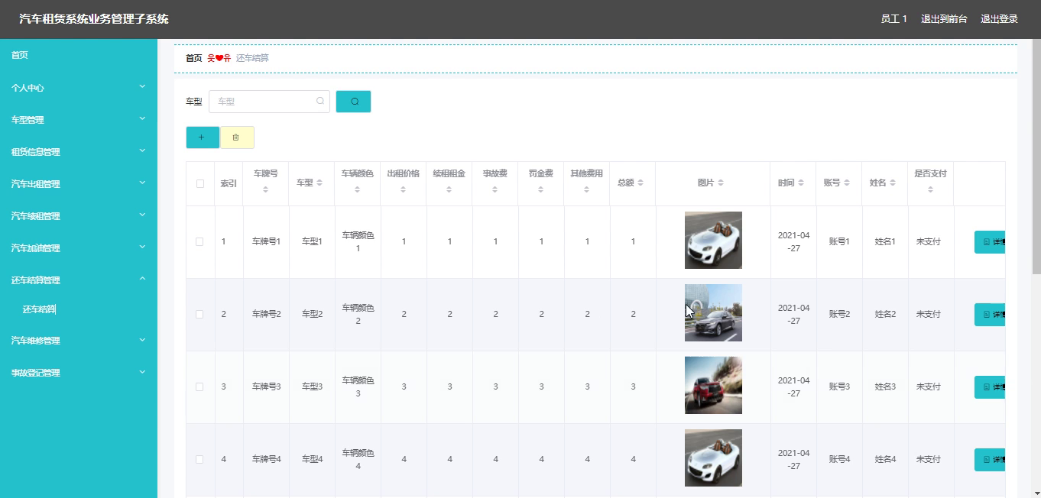Open details button for row 2
The height and width of the screenshot is (498, 1041).
(x=990, y=315)
